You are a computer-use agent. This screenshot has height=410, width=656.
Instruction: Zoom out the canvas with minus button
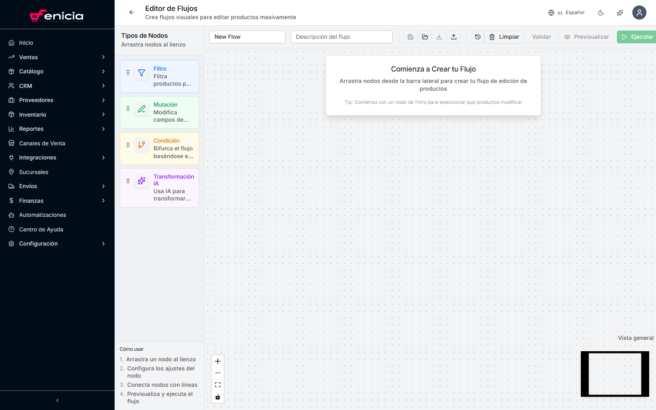(x=218, y=373)
